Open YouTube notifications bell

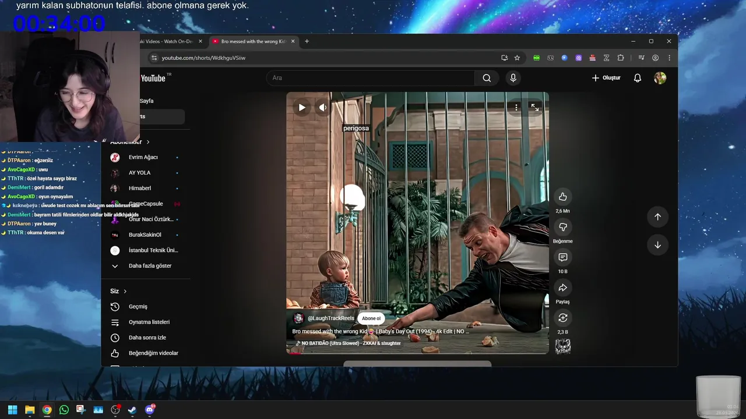click(638, 78)
